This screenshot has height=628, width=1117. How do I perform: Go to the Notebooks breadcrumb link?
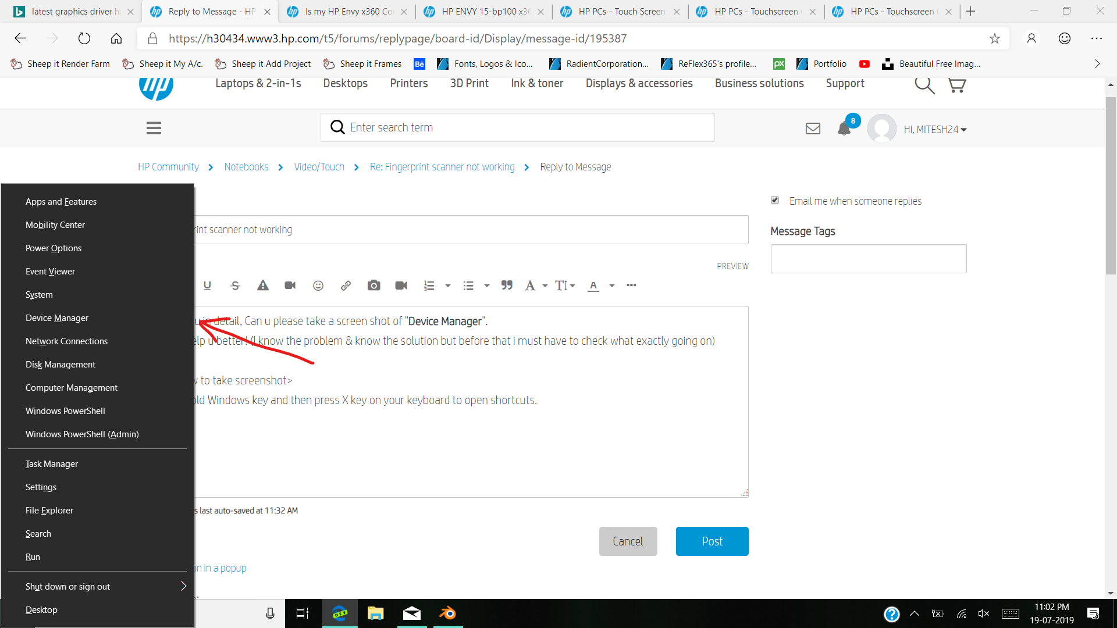tap(246, 167)
